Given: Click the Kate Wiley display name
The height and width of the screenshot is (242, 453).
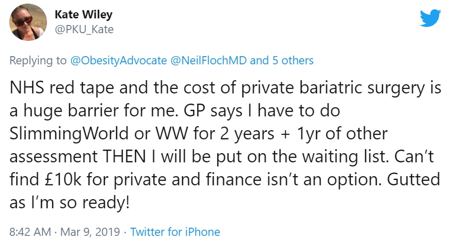Looking at the screenshot, I should click(x=85, y=15).
